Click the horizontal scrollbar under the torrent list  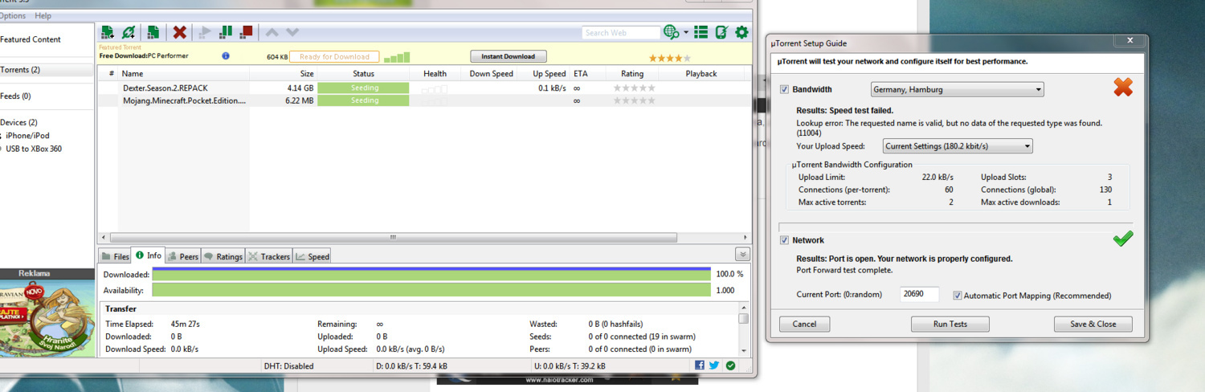pyautogui.click(x=393, y=238)
